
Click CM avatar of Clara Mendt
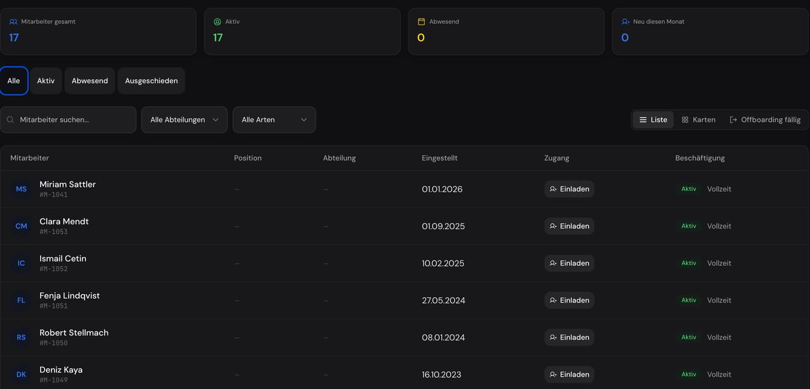21,226
